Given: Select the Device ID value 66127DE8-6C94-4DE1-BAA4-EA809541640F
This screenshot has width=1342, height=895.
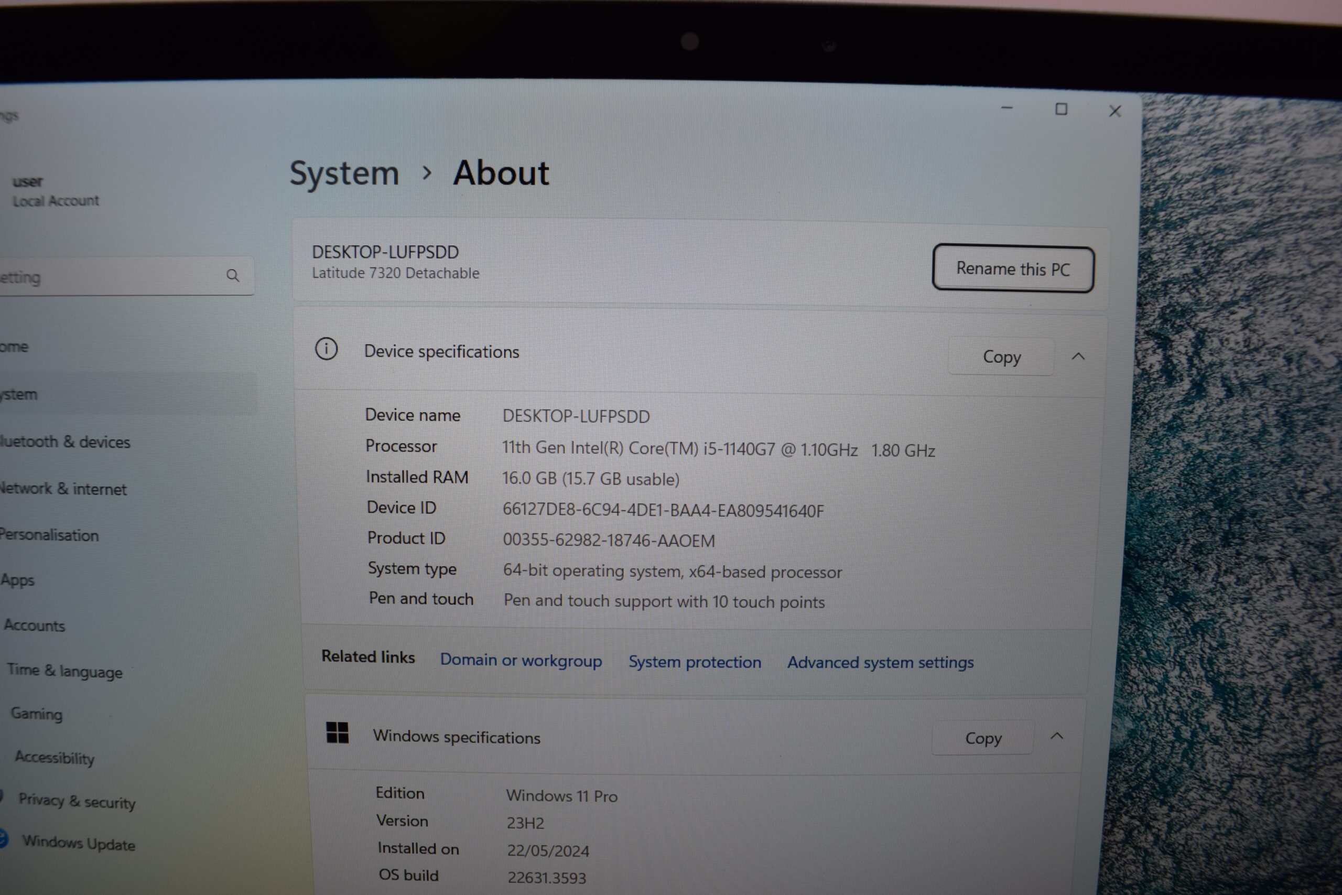Looking at the screenshot, I should coord(663,510).
